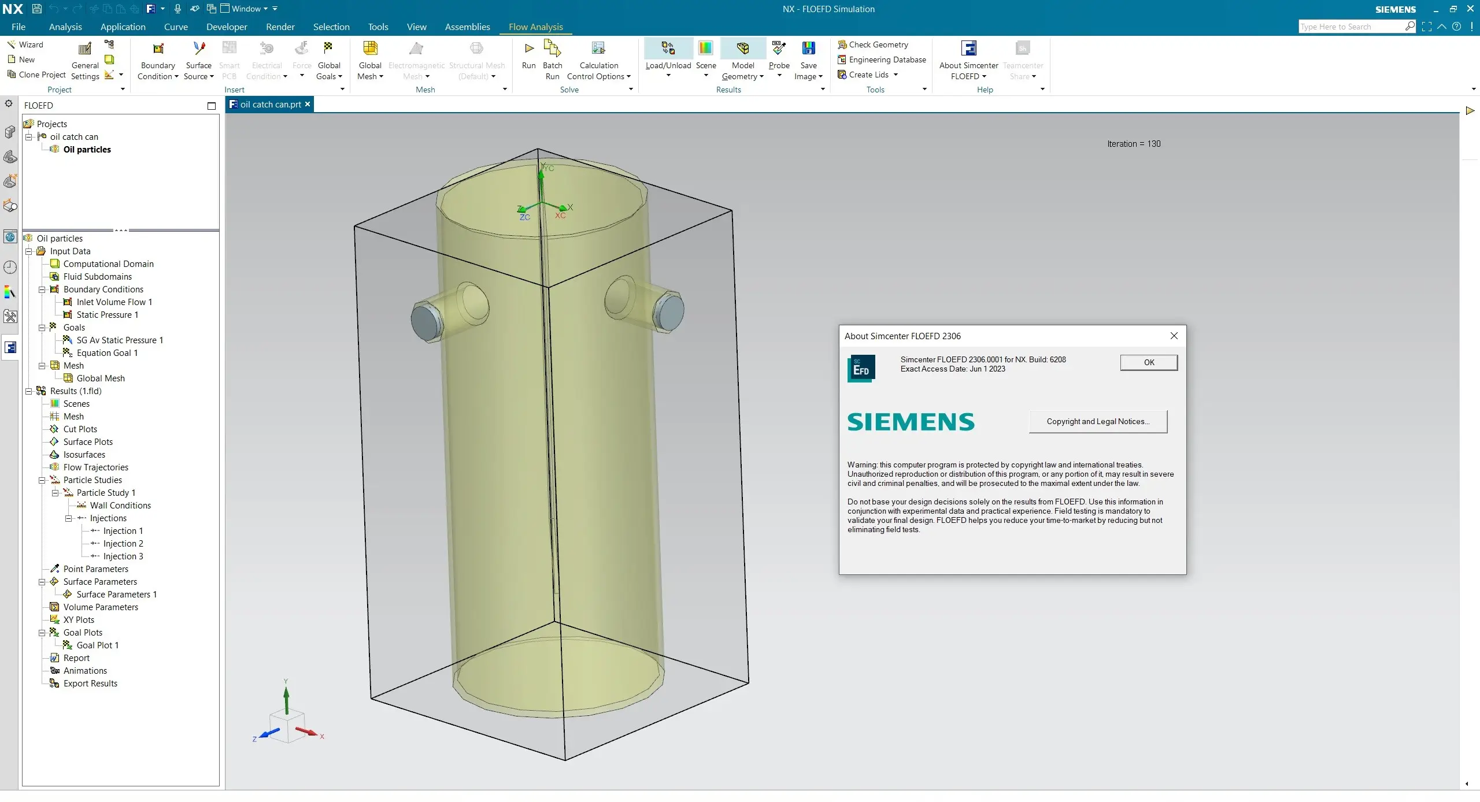
Task: Select Injection 2 in tree
Action: [x=123, y=544]
